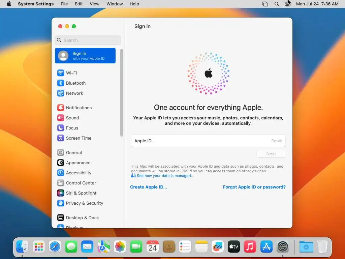Open Control Center in menu bar
Viewport: 345px width, 259px height.
[x=288, y=4]
